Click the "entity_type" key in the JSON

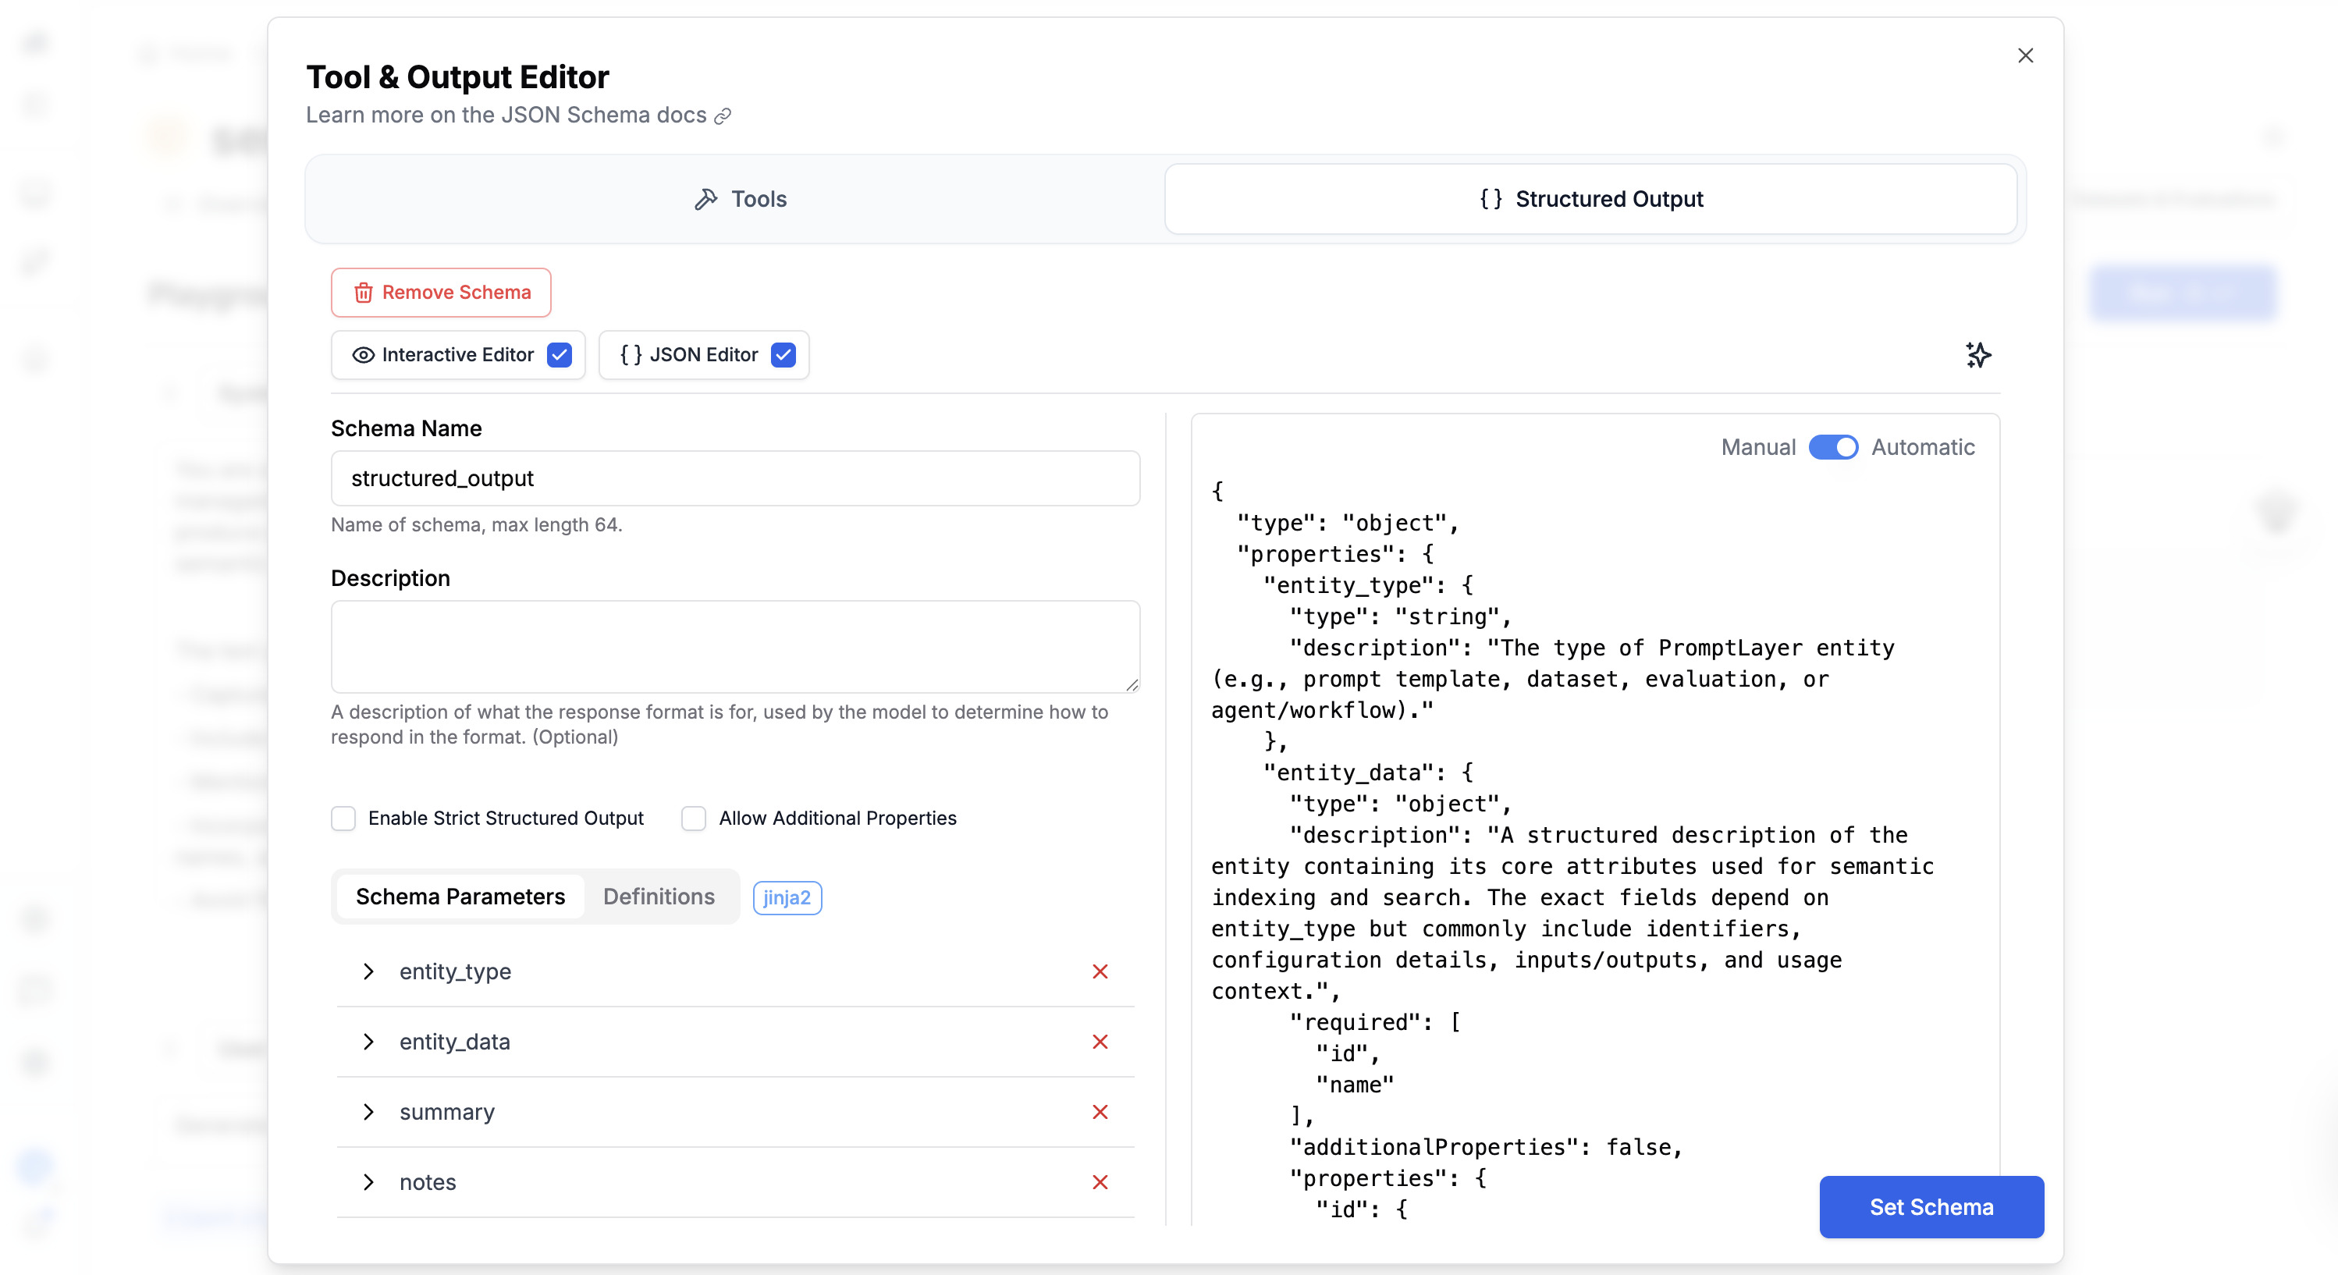click(1347, 585)
